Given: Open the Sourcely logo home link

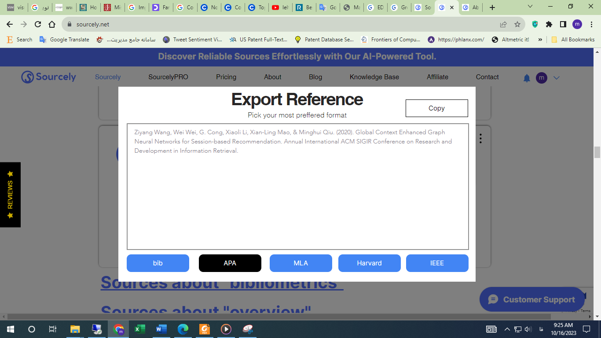Looking at the screenshot, I should [x=48, y=77].
